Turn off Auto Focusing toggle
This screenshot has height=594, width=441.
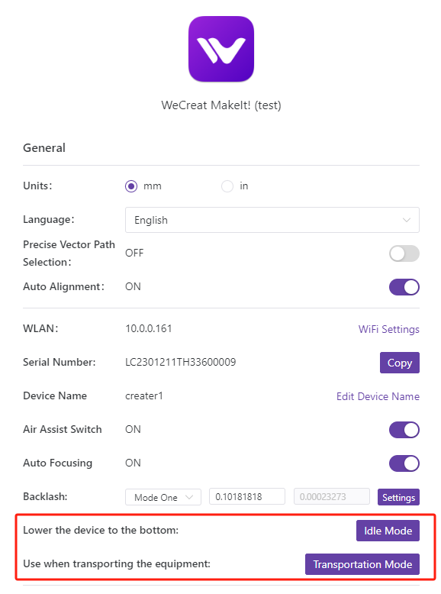404,463
